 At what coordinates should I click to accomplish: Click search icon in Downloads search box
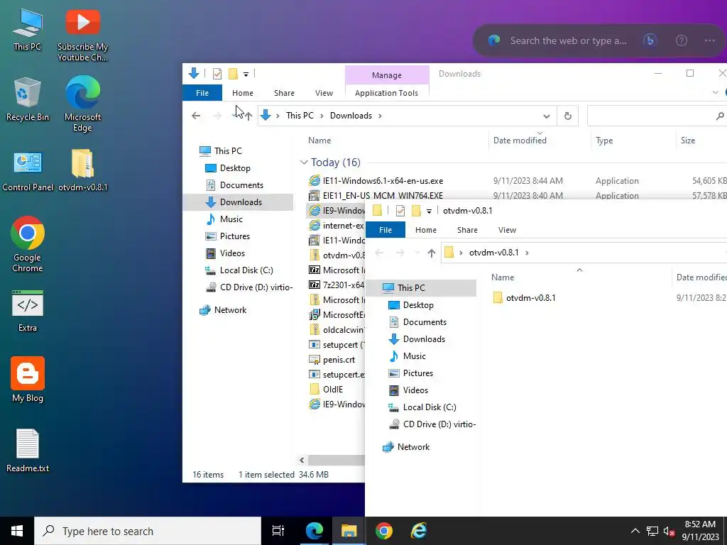(720, 116)
